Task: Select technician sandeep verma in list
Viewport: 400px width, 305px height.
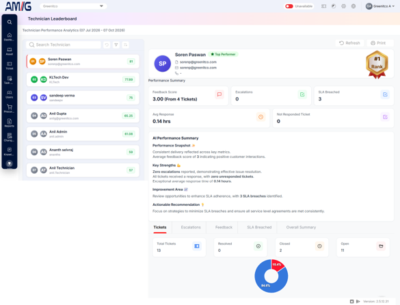Action: point(83,98)
